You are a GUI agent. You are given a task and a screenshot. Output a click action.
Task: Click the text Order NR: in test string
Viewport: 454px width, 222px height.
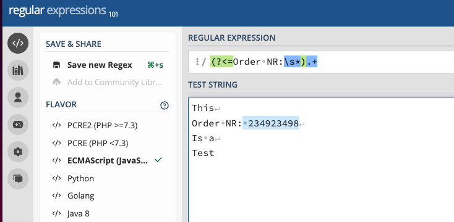coord(217,123)
